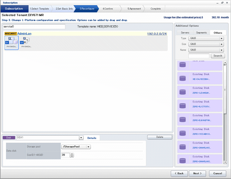Choose the Existing Disk ZERO-EU icon

point(183,119)
